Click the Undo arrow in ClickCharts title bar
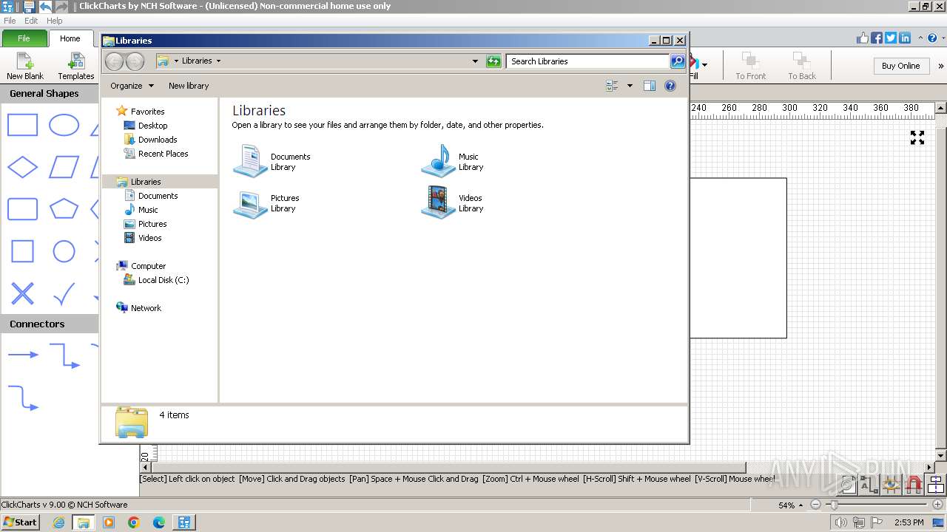The height and width of the screenshot is (532, 947). coord(45,7)
